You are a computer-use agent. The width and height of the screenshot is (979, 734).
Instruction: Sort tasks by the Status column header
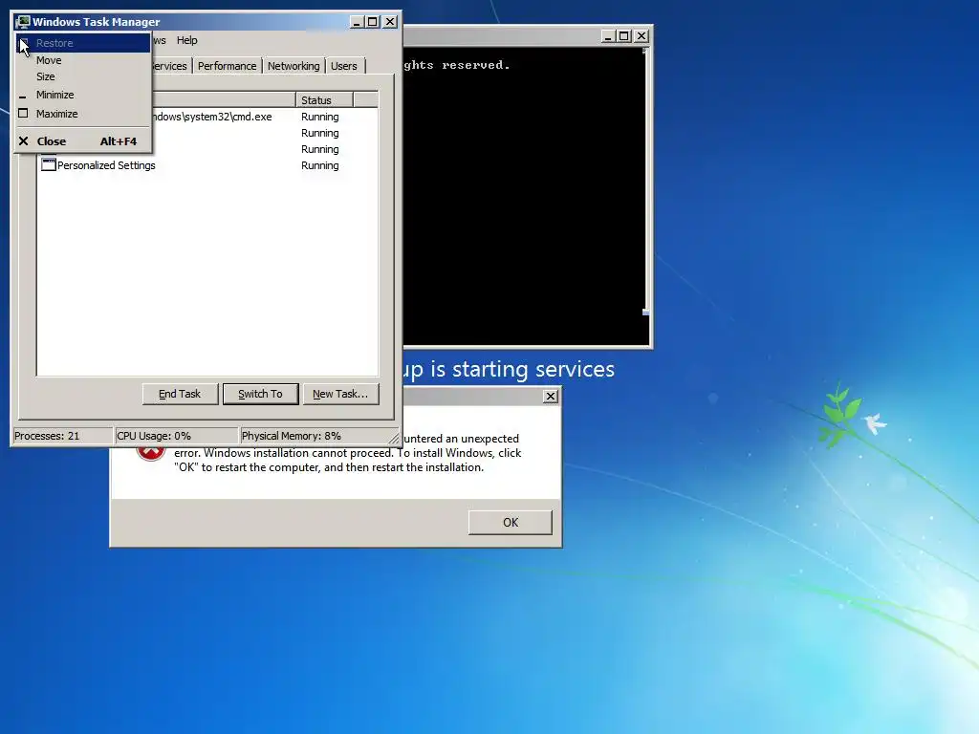(x=324, y=99)
